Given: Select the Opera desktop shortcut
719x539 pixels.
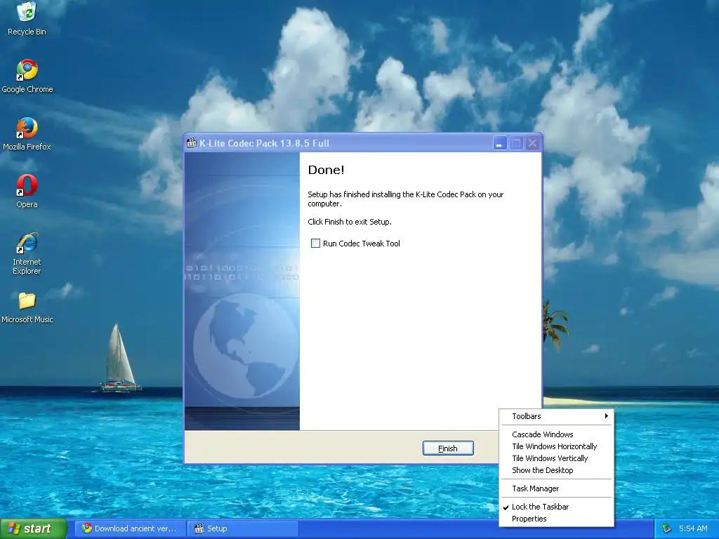Looking at the screenshot, I should [x=27, y=191].
